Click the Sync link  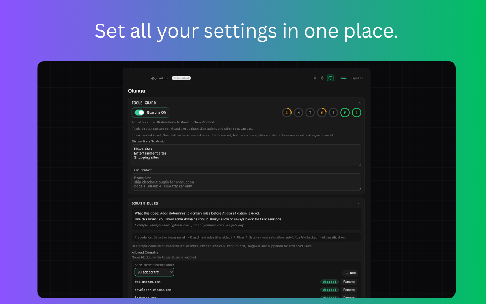coord(343,78)
